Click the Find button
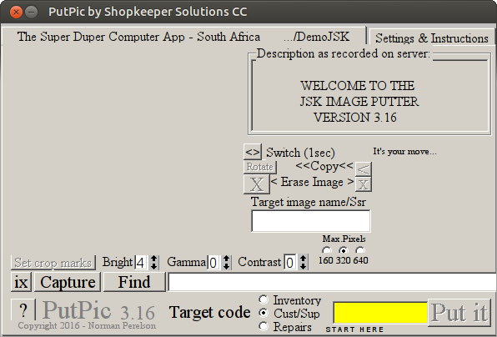This screenshot has height=337, width=497. click(x=134, y=282)
